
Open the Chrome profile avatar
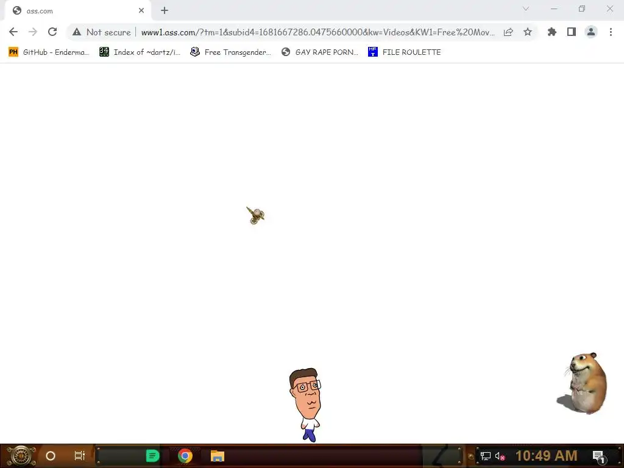coord(591,32)
